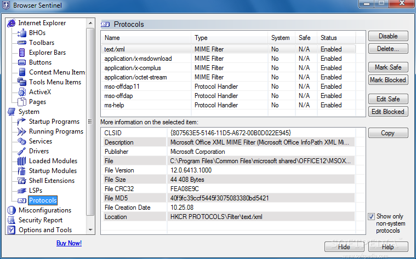This screenshot has height=259, width=416.
Task: Open the BHOs tree item
Action: click(x=37, y=33)
